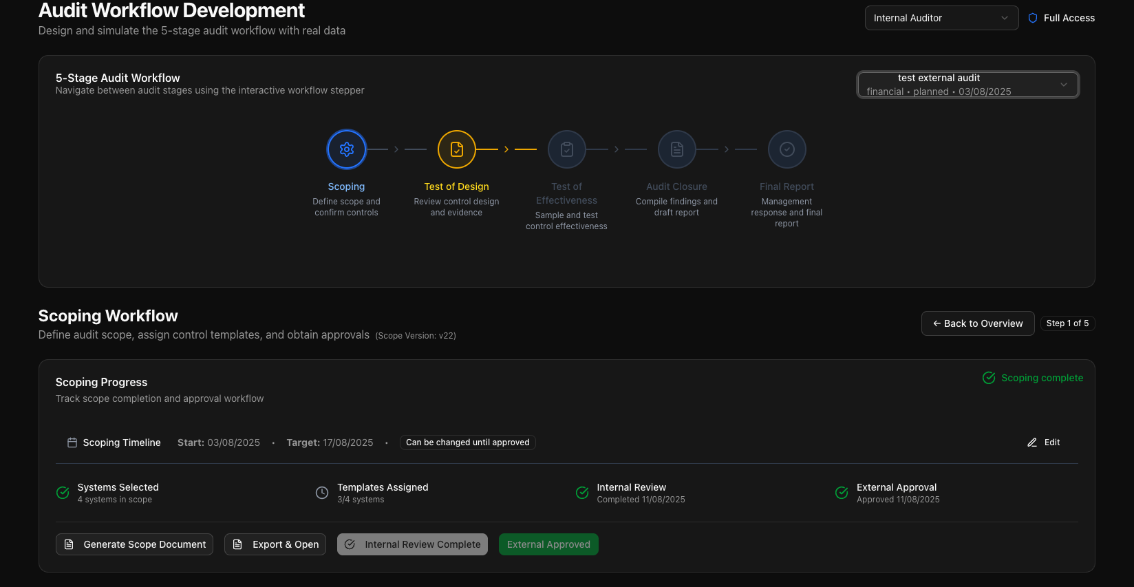Click chevron arrow after Scoping stage
The width and height of the screenshot is (1134, 587).
[x=396, y=149]
